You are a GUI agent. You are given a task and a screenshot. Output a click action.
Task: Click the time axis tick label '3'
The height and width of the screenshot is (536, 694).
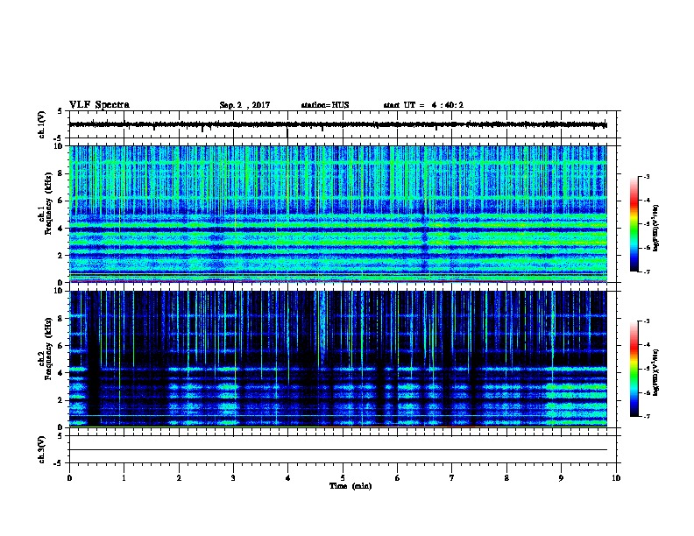233,478
